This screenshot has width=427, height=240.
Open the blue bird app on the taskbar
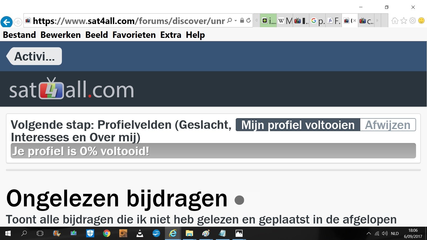pos(156,234)
